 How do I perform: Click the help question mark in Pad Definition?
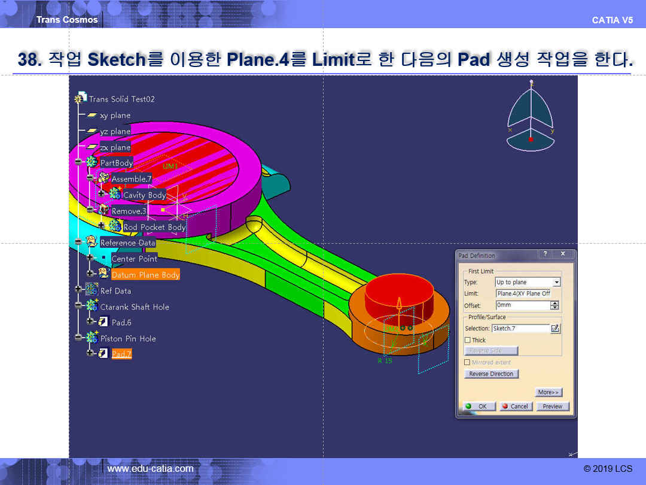point(545,254)
